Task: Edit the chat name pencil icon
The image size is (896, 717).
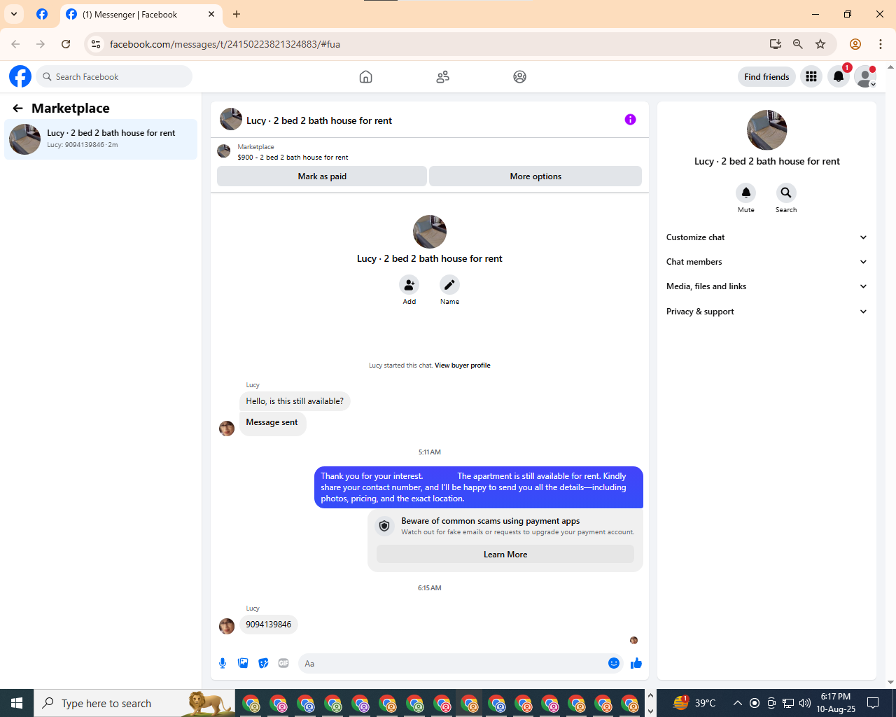Action: coord(449,285)
